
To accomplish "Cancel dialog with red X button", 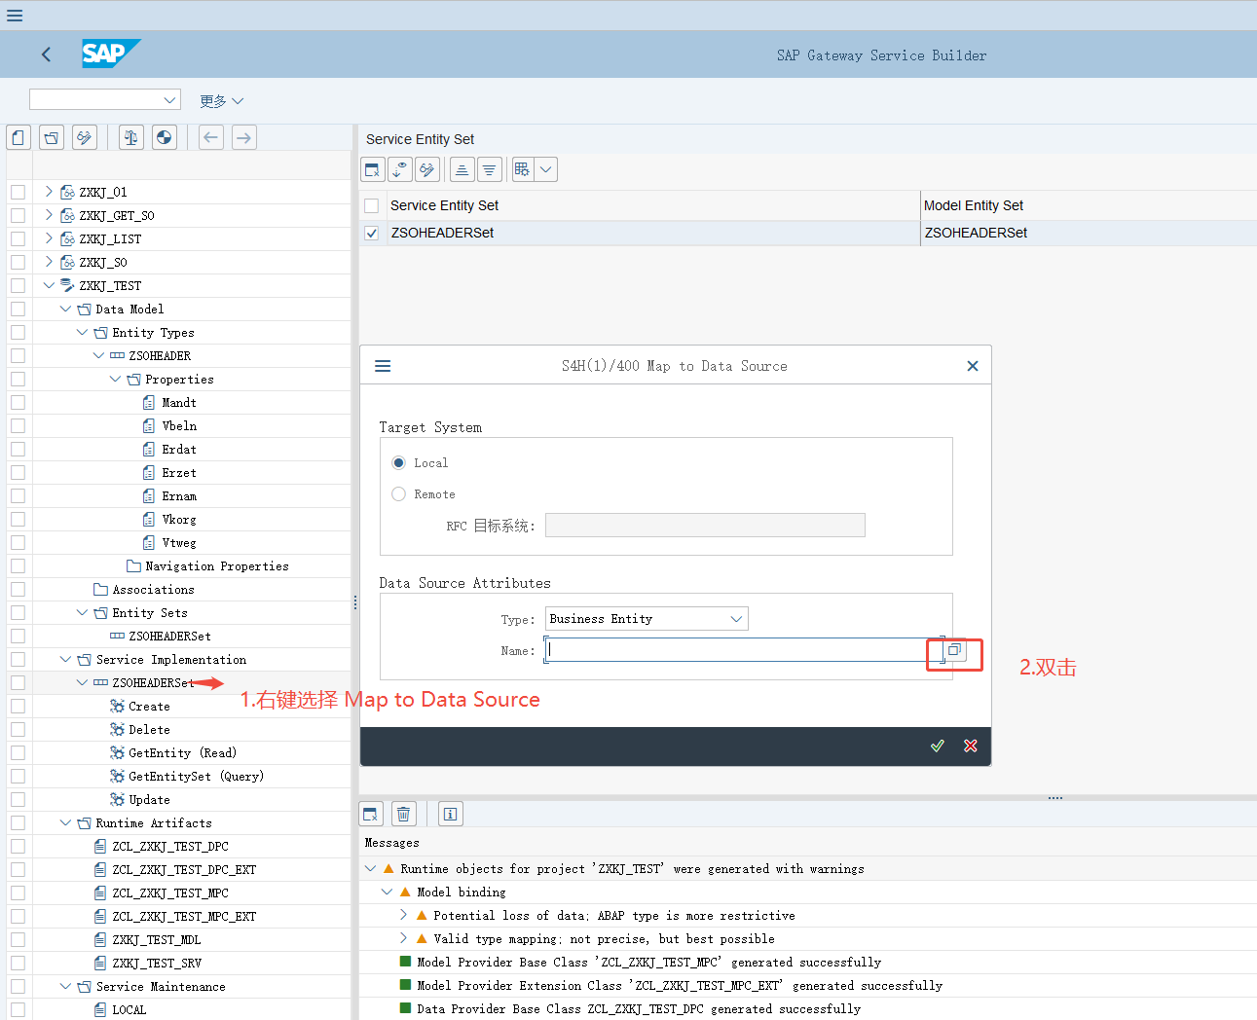I will (971, 746).
